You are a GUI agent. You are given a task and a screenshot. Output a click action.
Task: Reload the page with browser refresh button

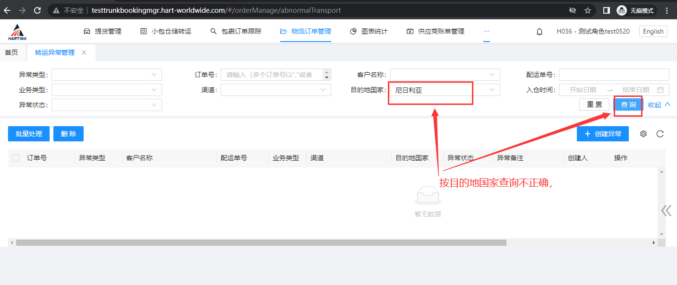[37, 10]
